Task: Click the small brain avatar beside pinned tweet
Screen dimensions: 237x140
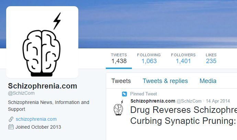Action: point(118,107)
